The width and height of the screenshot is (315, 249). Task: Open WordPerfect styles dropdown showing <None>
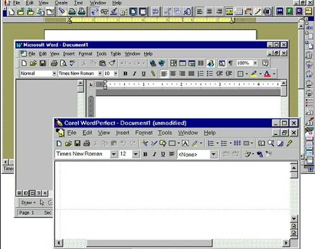pyautogui.click(x=213, y=154)
